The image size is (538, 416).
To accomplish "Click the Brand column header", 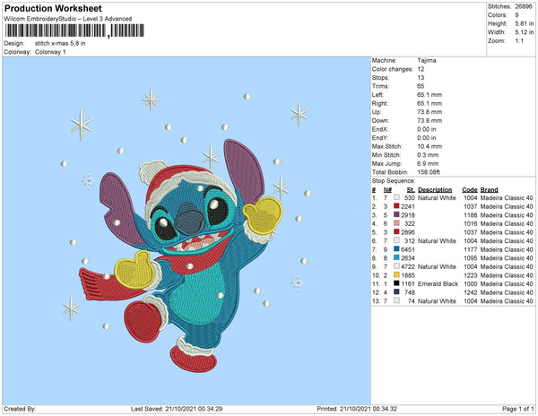I will pyautogui.click(x=489, y=190).
